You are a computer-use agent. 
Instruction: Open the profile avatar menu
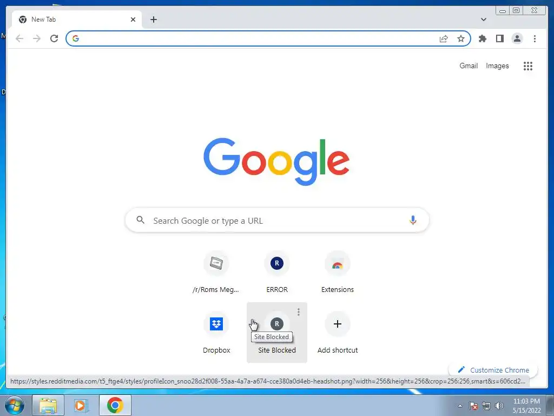517,38
